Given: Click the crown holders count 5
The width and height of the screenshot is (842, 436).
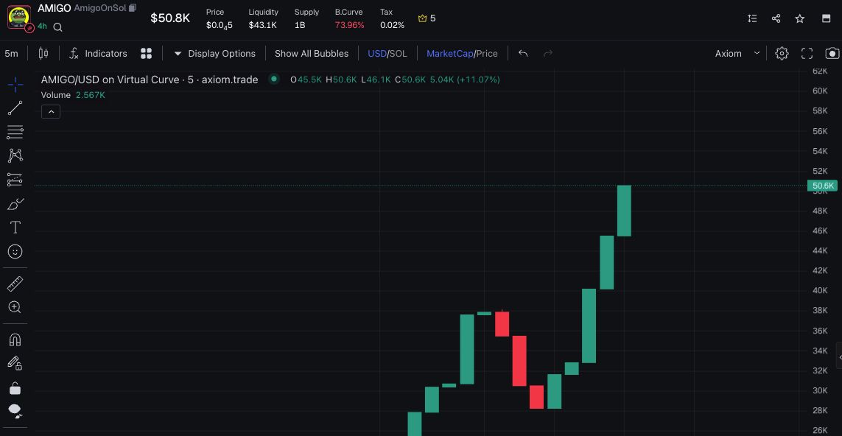Looking at the screenshot, I should point(427,18).
